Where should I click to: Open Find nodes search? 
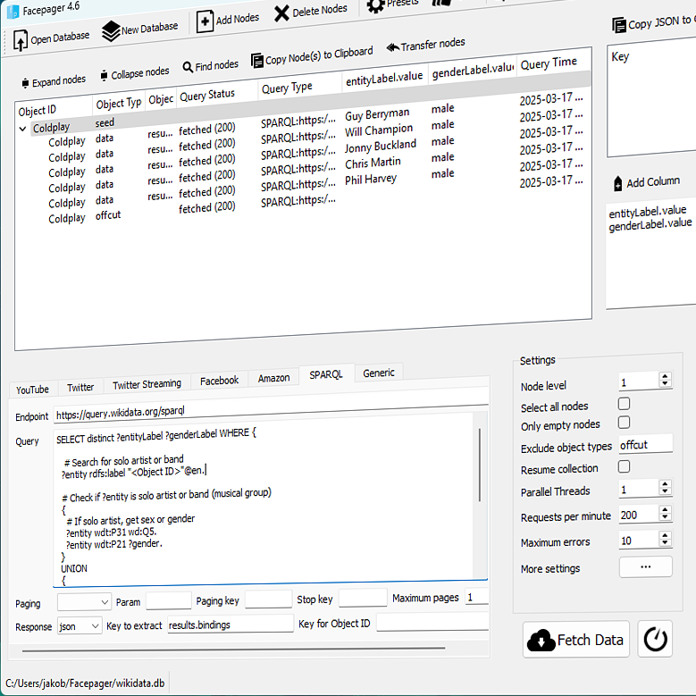189,66
